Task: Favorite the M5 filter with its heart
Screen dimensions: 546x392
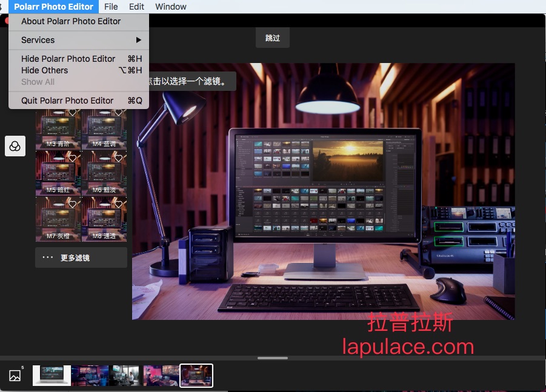Action: pyautogui.click(x=73, y=158)
